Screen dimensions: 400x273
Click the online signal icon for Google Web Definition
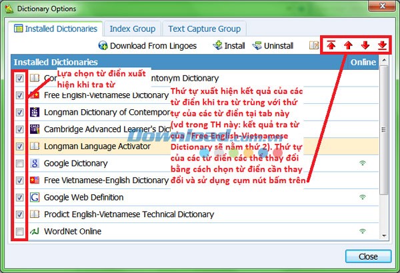coord(362,198)
